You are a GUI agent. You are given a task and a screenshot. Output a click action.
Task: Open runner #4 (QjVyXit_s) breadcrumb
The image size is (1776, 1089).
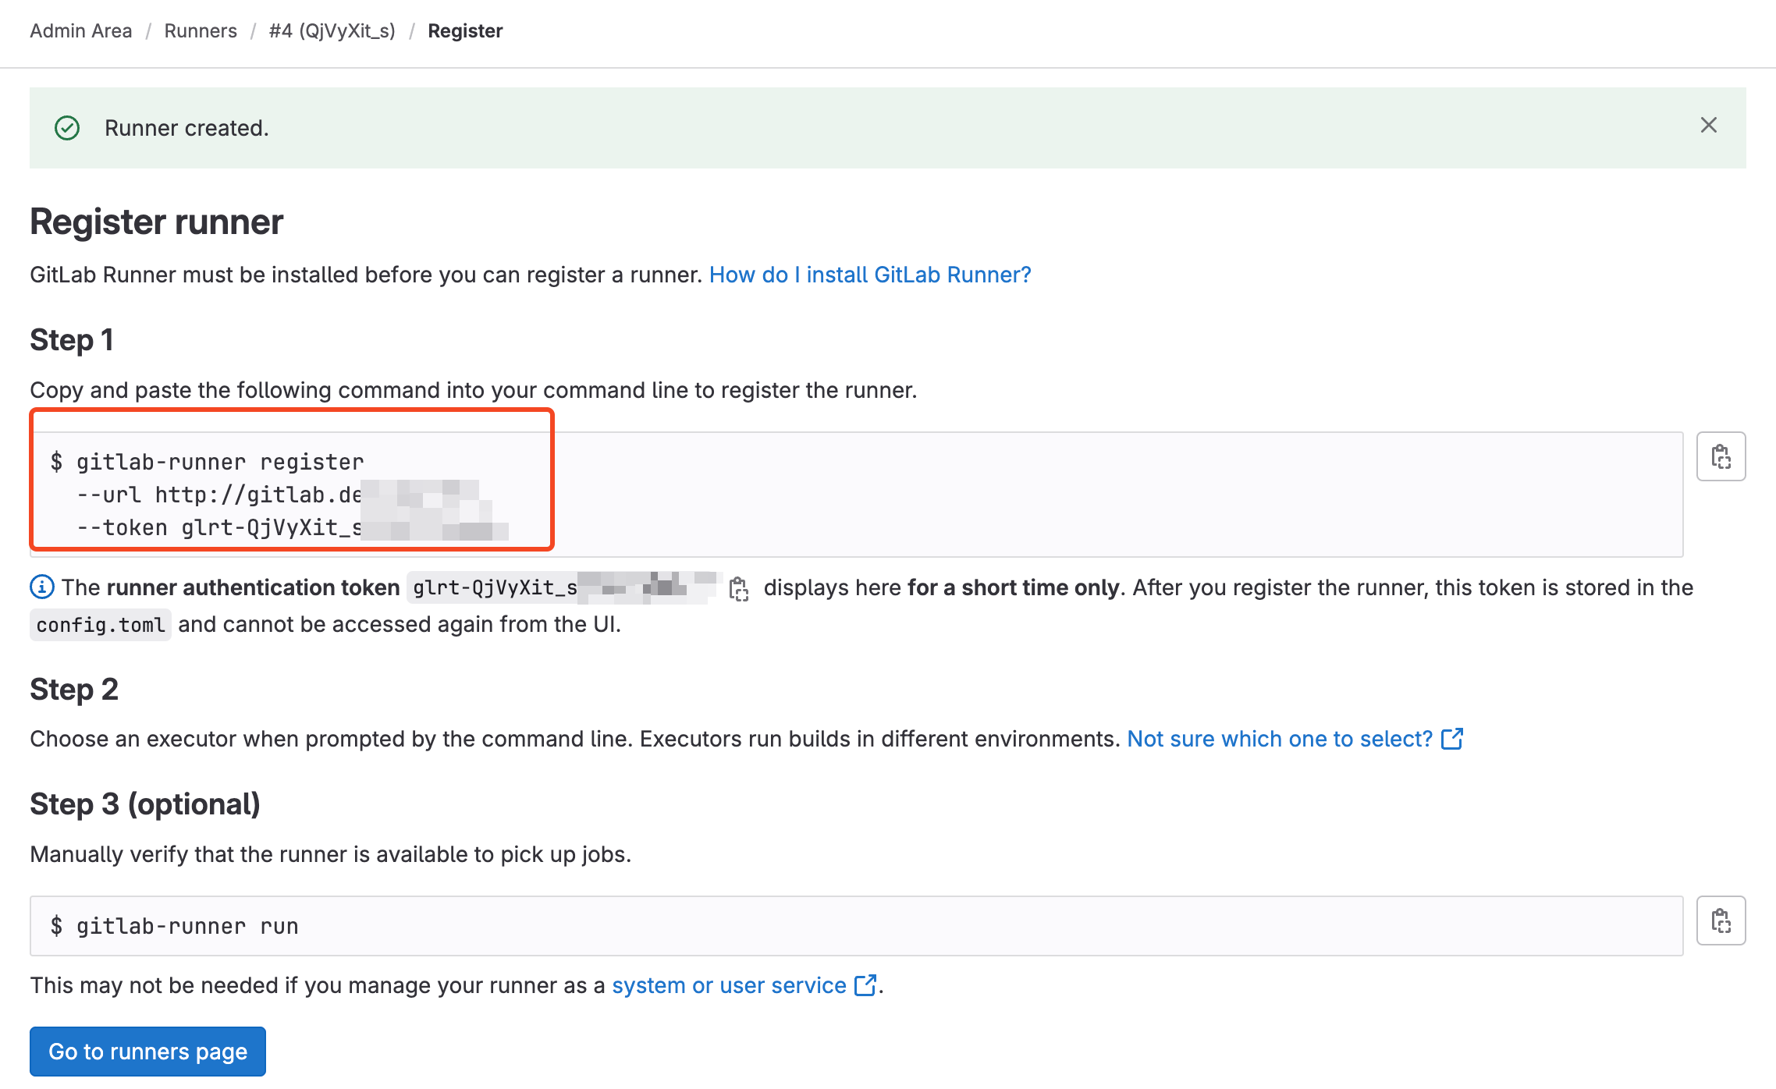[x=332, y=30]
